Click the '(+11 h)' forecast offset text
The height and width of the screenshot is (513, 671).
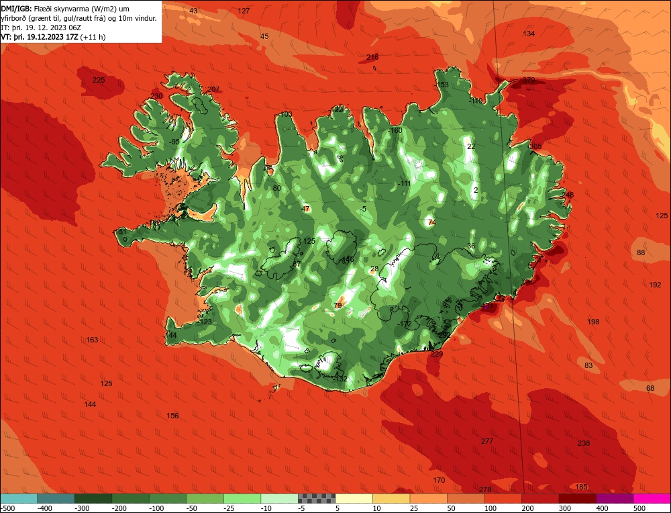point(93,37)
